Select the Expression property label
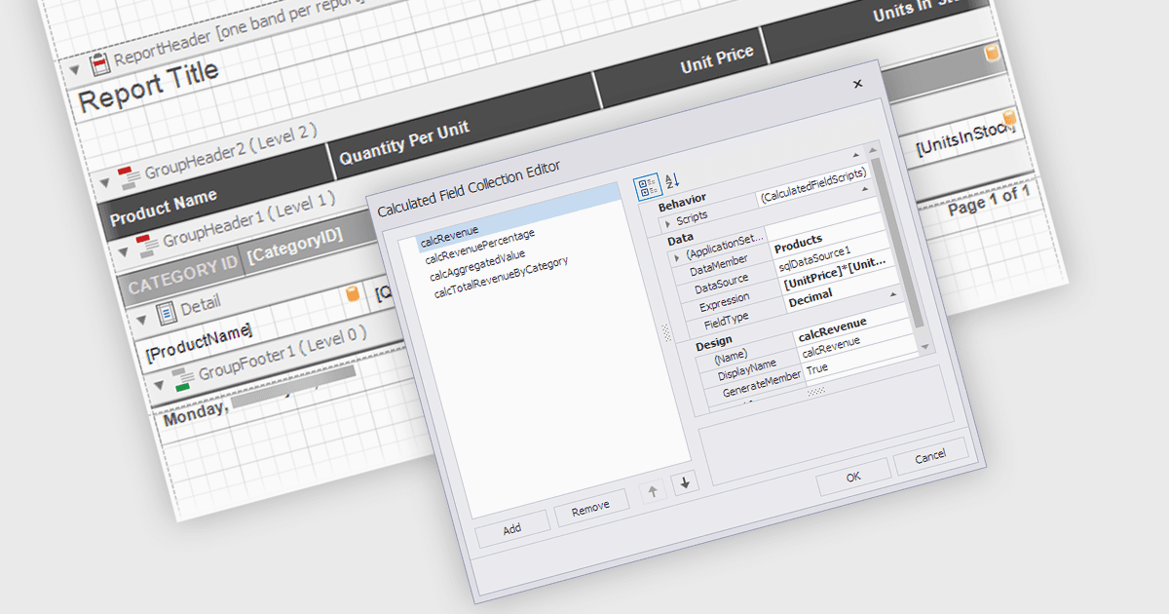1169x614 pixels. pyautogui.click(x=726, y=301)
